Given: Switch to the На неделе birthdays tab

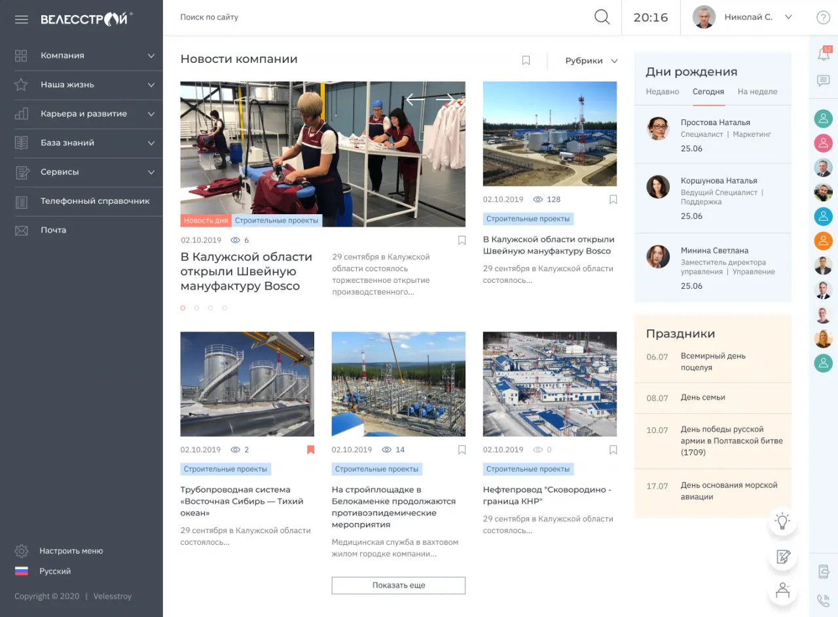Looking at the screenshot, I should 757,92.
